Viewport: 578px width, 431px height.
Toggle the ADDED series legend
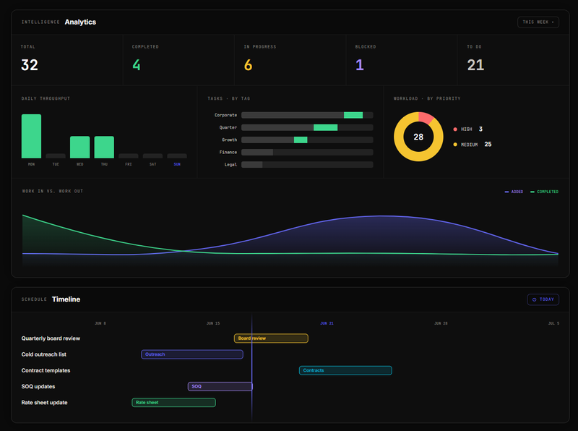pos(514,192)
